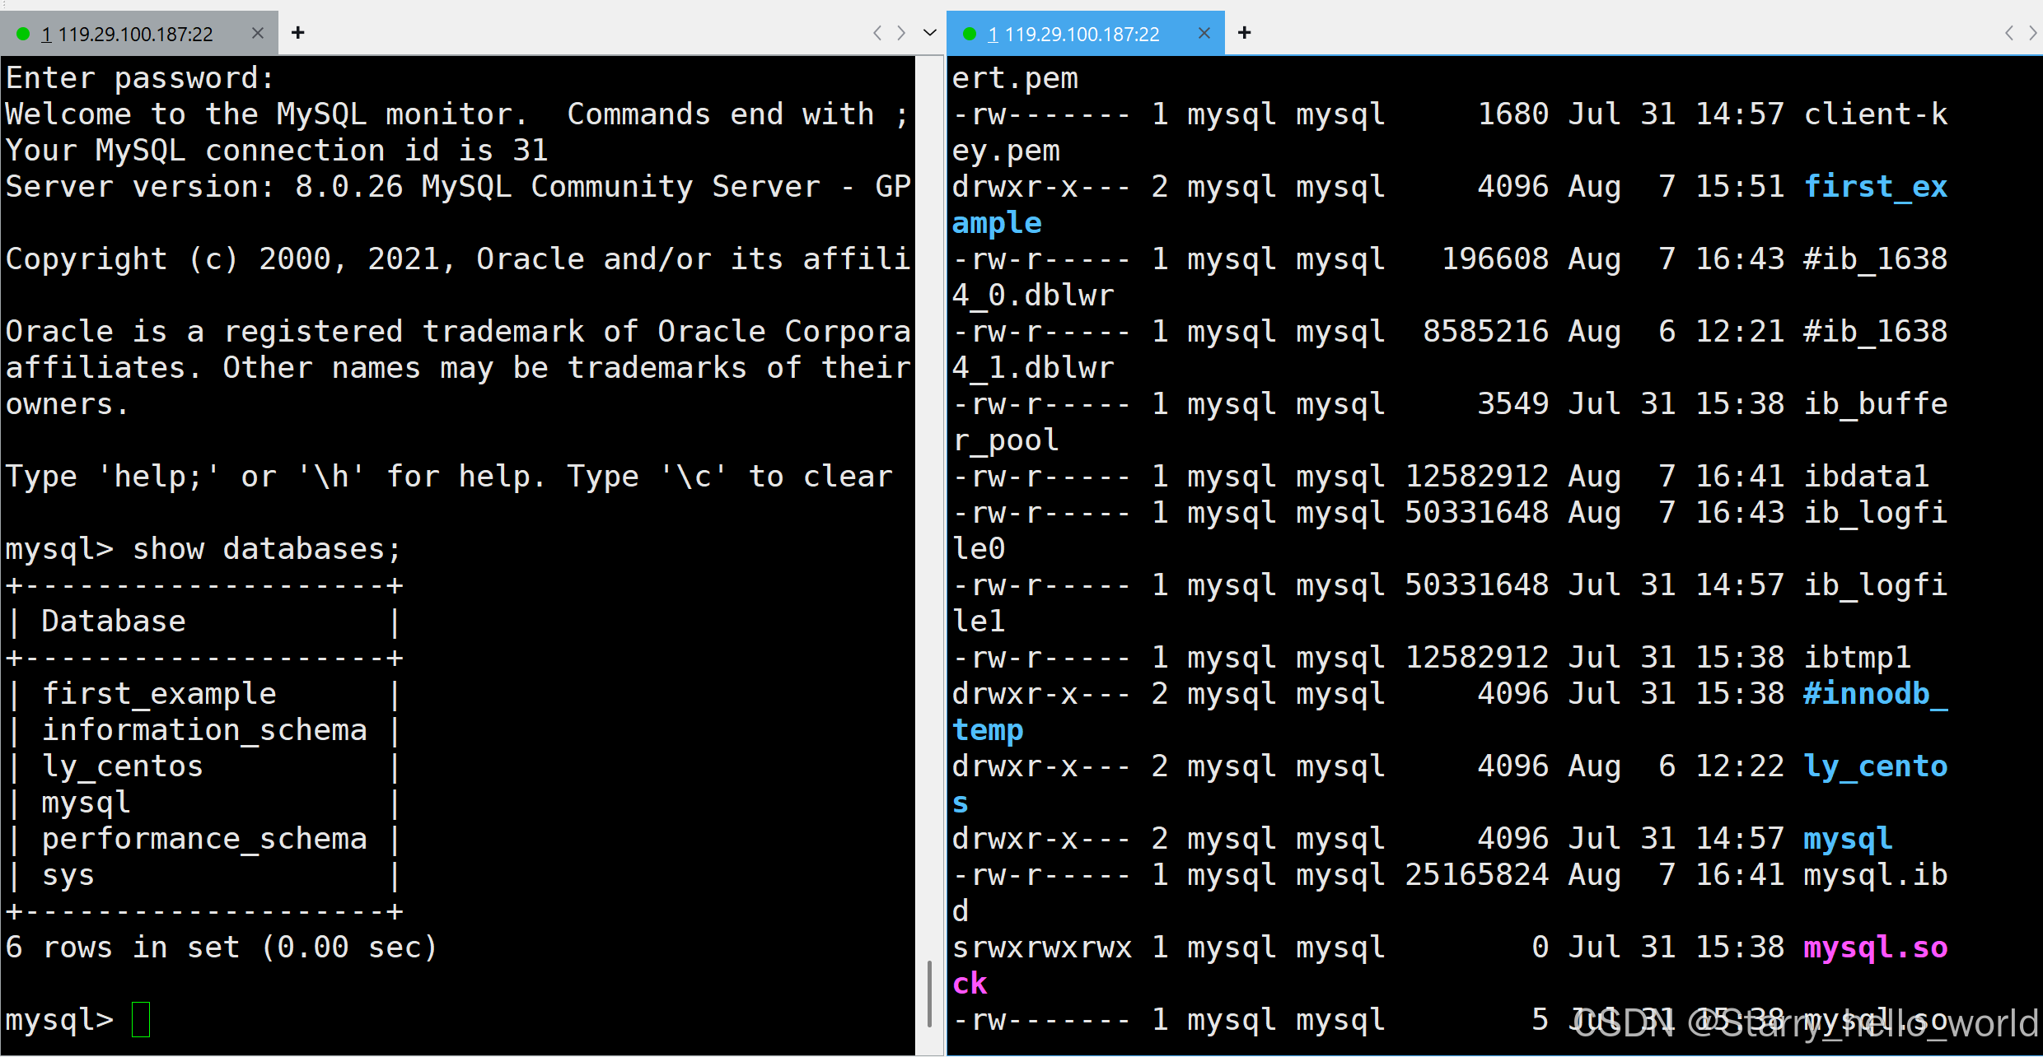Image resolution: width=2043 pixels, height=1057 pixels.
Task: Click performance_schema row in the database table
Action: (204, 839)
